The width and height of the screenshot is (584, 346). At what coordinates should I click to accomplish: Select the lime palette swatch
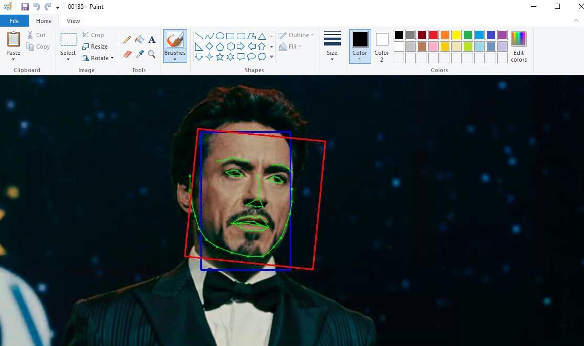[468, 47]
